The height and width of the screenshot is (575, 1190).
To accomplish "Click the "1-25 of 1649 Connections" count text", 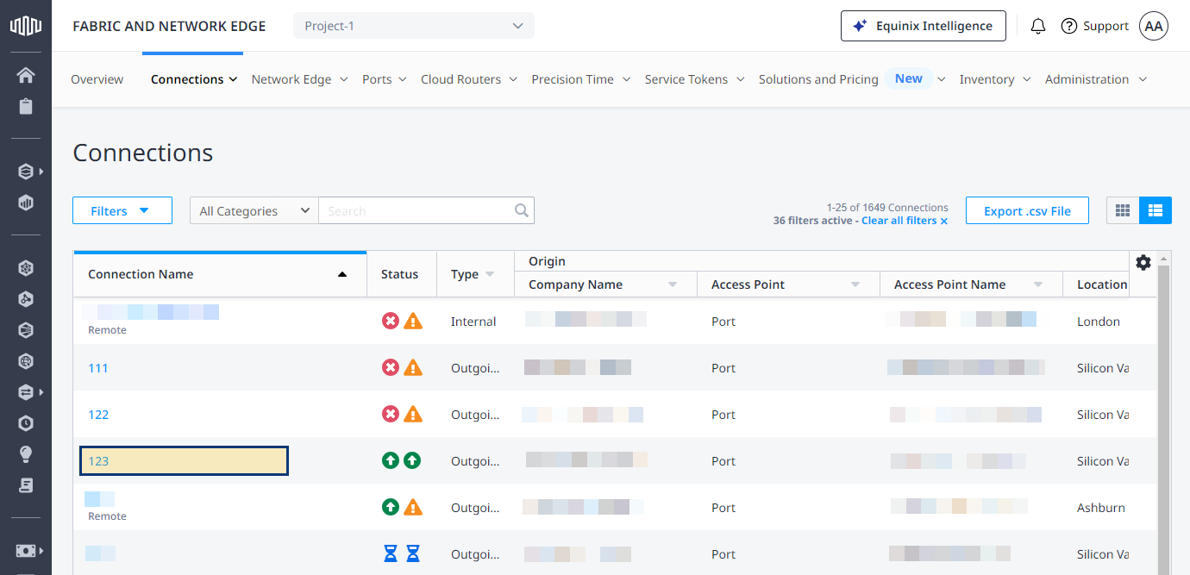I will [887, 208].
